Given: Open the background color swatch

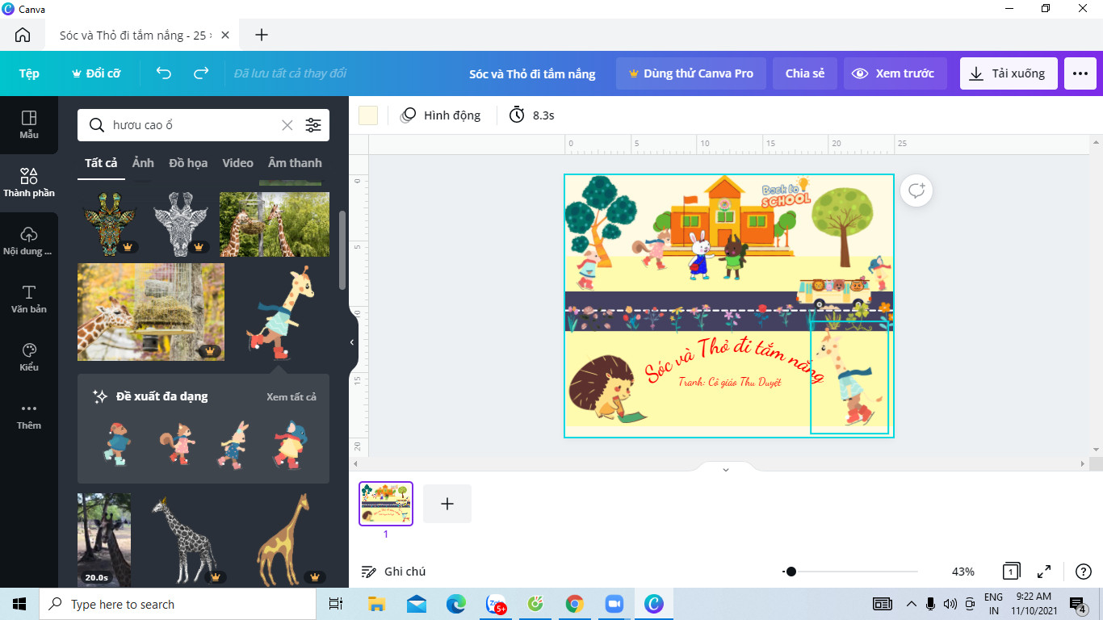Looking at the screenshot, I should pos(368,115).
